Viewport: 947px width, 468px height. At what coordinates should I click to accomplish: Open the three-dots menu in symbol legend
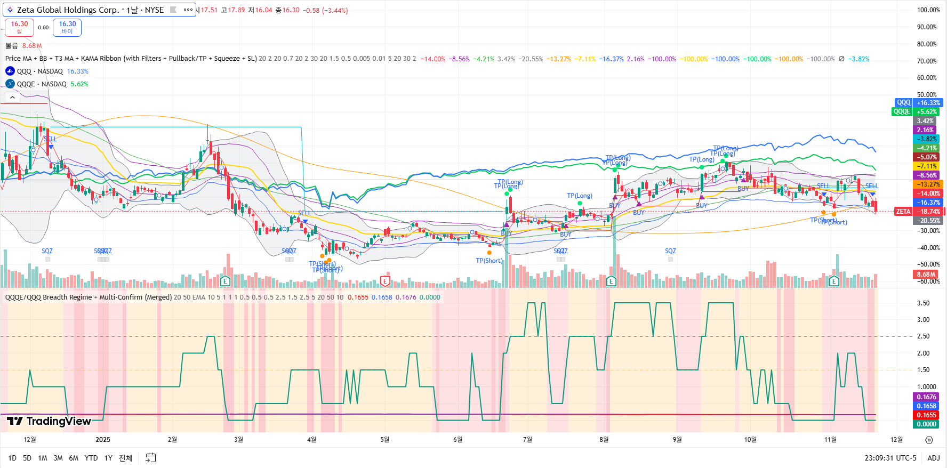tap(188, 10)
